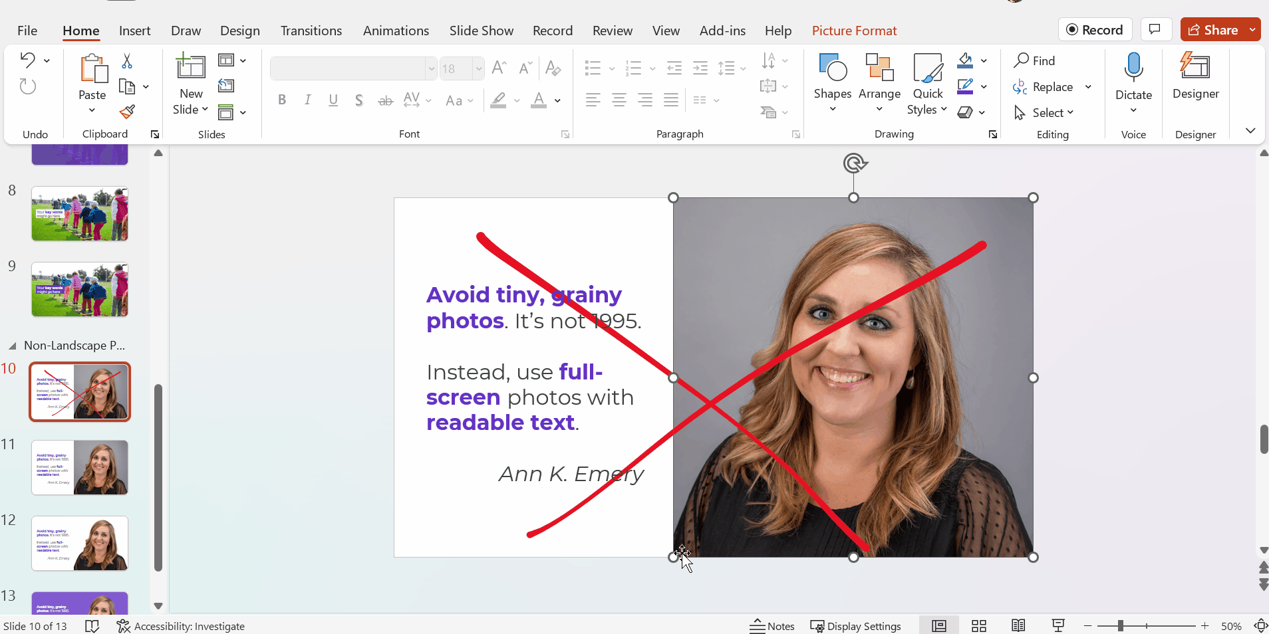1269x634 pixels.
Task: Click the Copy icon in Clipboard
Action: 126,86
